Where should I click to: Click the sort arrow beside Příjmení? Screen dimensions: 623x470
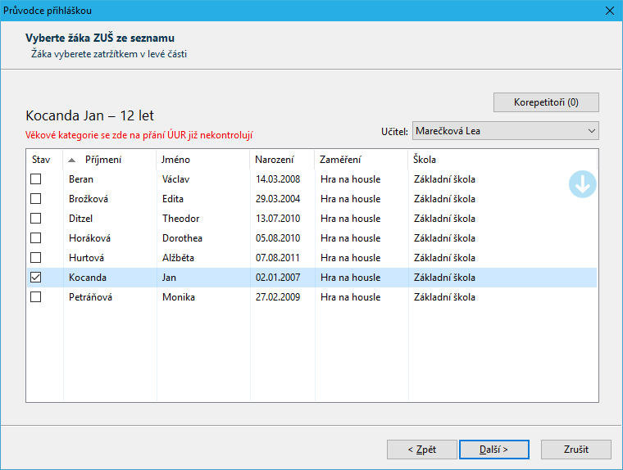pyautogui.click(x=72, y=160)
